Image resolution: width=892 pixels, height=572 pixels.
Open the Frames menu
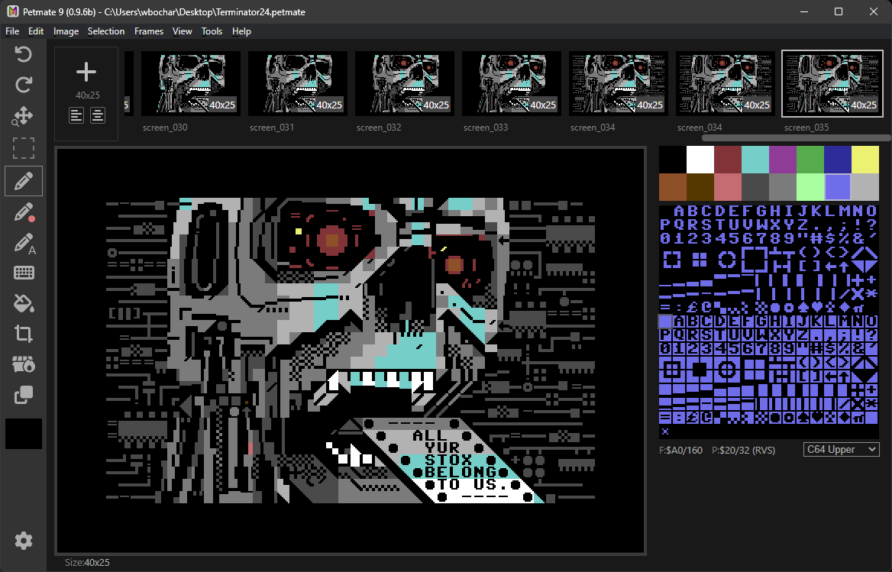(148, 31)
